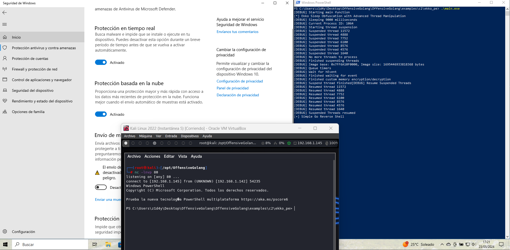Open VirtualBox Archivo menu
The image size is (510, 250).
(130, 136)
